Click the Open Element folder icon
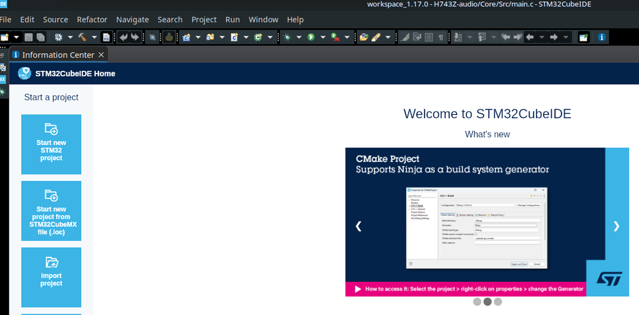 point(364,38)
